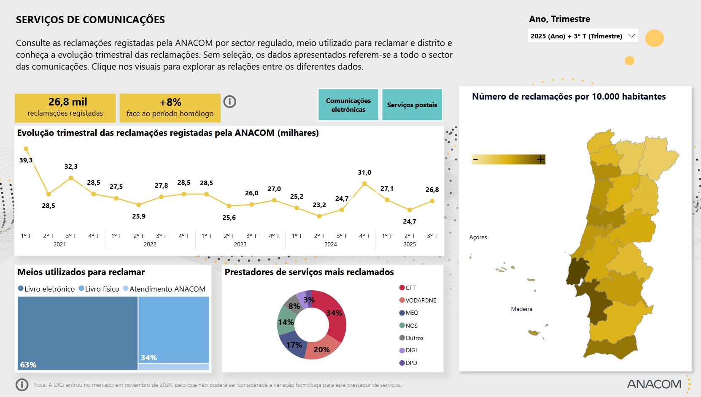
Task: Select the MEO legend marker
Action: 402,313
